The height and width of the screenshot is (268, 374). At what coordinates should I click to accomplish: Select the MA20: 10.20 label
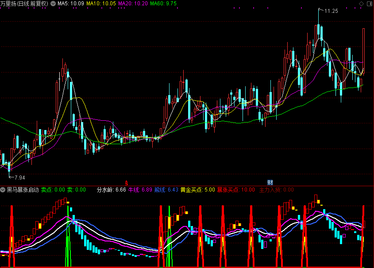[133, 4]
